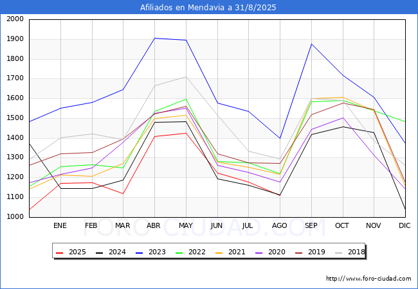Click the green 2022 legend color swatch
The height and width of the screenshot is (289, 418).
pyautogui.click(x=179, y=252)
